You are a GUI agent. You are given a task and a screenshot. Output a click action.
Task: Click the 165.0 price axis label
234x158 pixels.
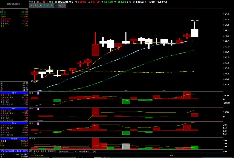tap(226, 14)
